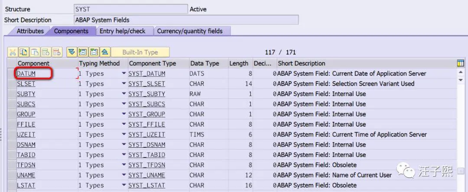Image resolution: width=468 pixels, height=192 pixels.
Task: Select the Currency/quantity fields tab
Action: [189, 31]
